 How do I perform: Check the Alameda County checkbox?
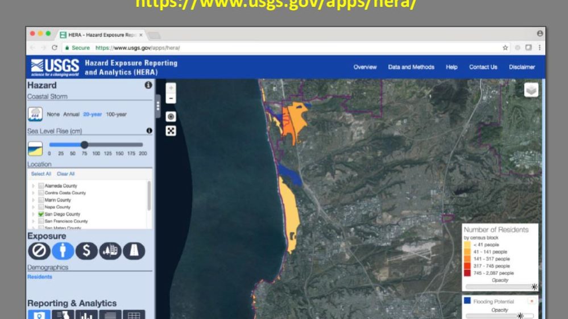41,186
